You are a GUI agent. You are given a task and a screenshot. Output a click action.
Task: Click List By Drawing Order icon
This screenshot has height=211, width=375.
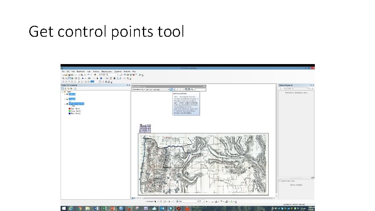pyautogui.click(x=62, y=89)
